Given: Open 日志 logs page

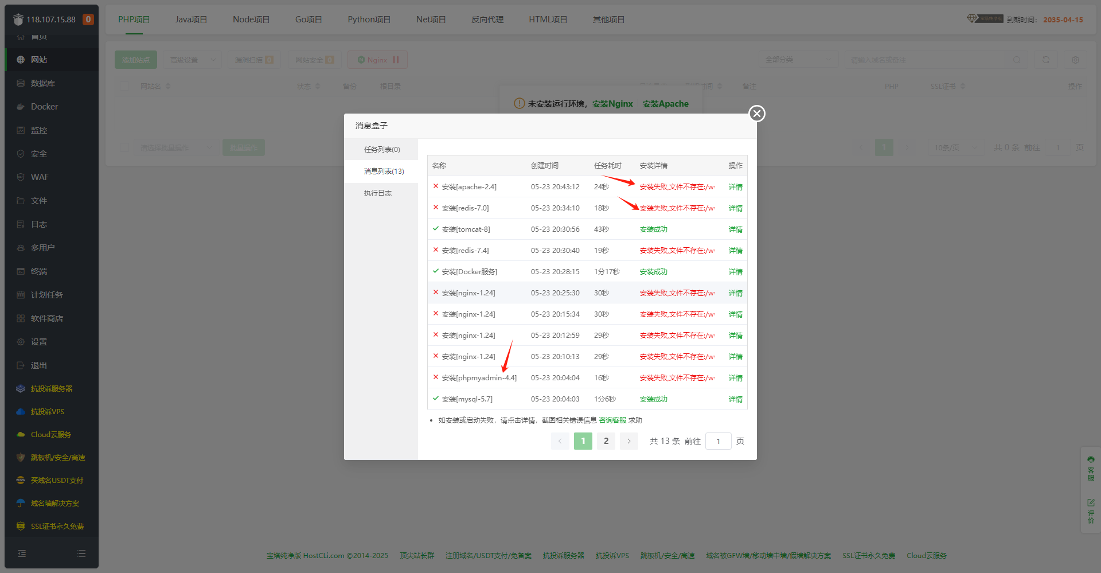Looking at the screenshot, I should pos(52,224).
